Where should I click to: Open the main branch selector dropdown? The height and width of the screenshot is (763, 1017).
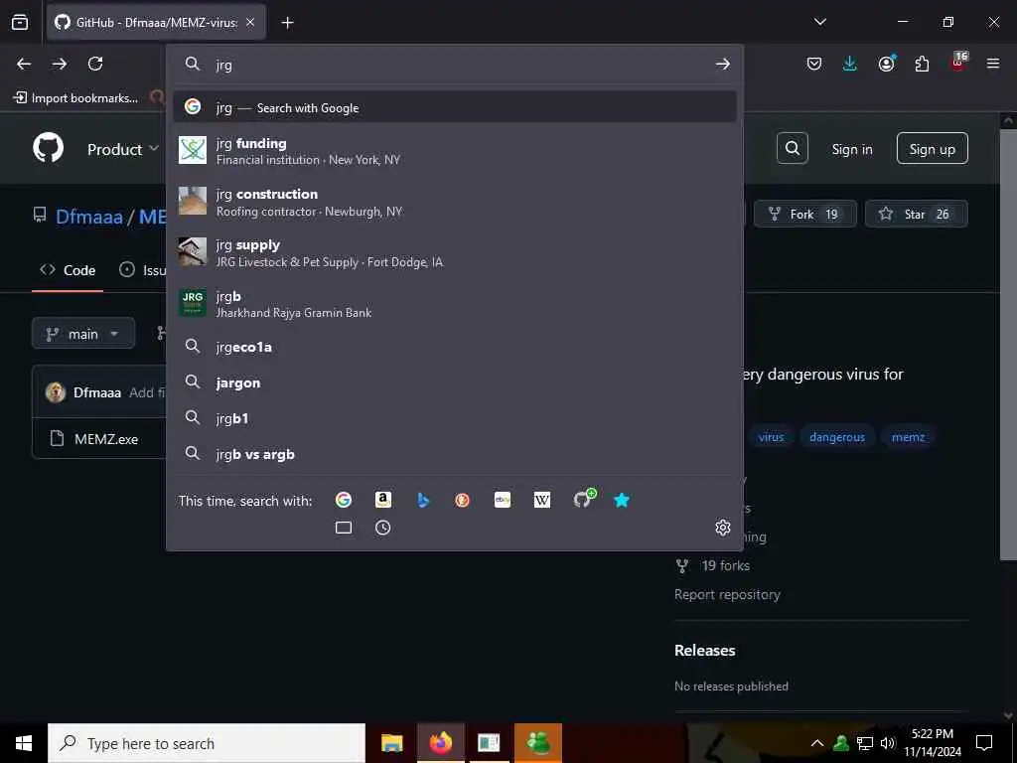click(x=83, y=334)
